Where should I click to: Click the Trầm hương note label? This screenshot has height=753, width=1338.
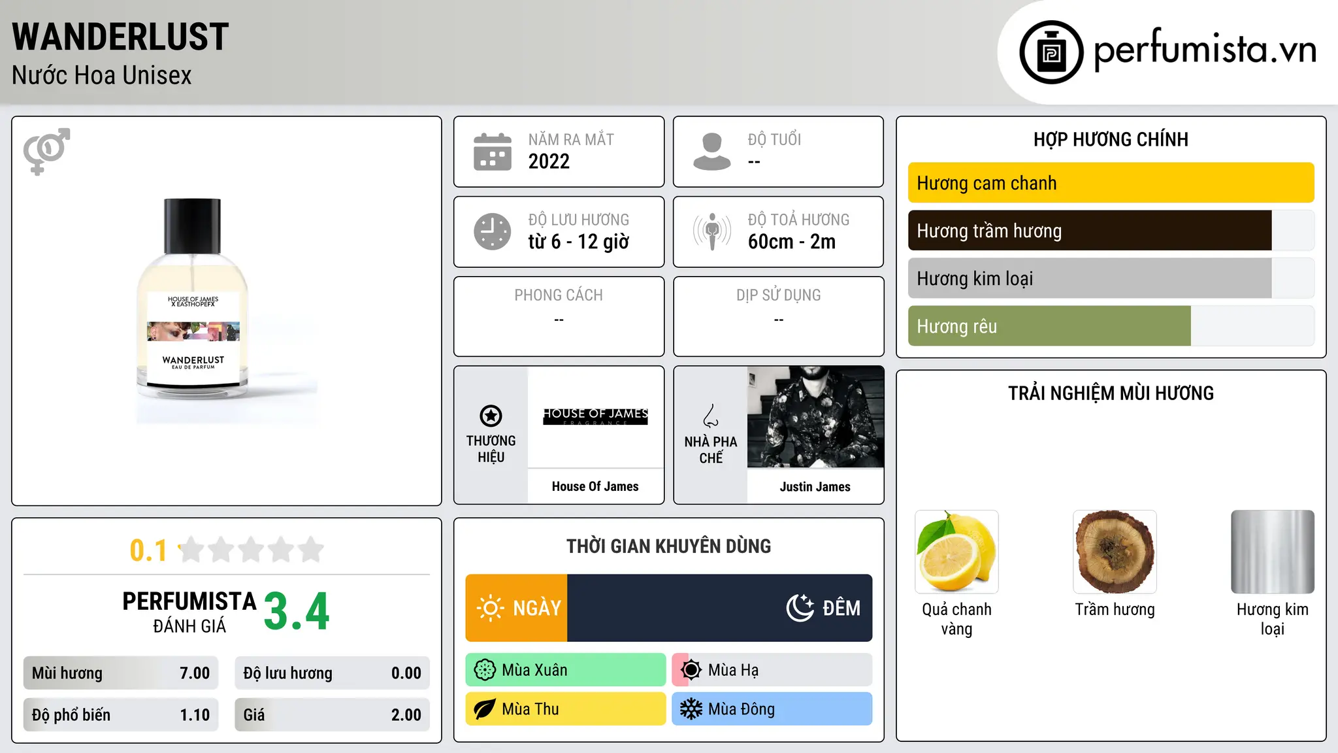tap(1115, 609)
